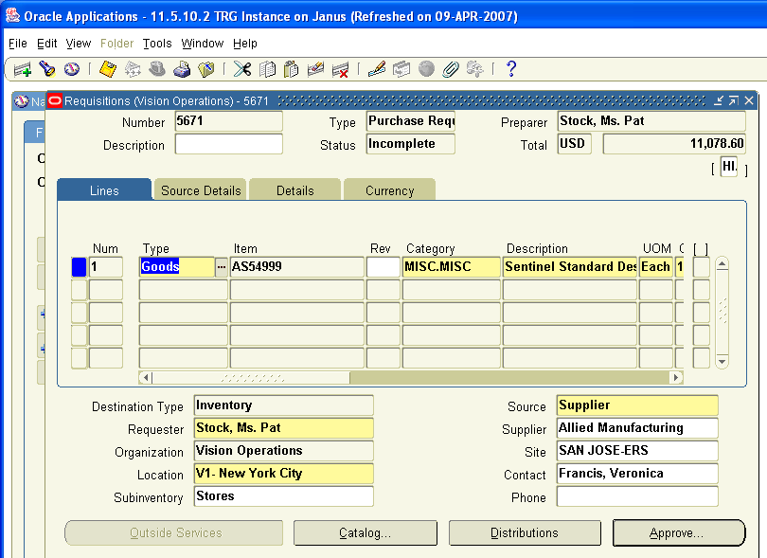Open the Tools menu
Viewport: 767px width, 558px height.
point(156,43)
